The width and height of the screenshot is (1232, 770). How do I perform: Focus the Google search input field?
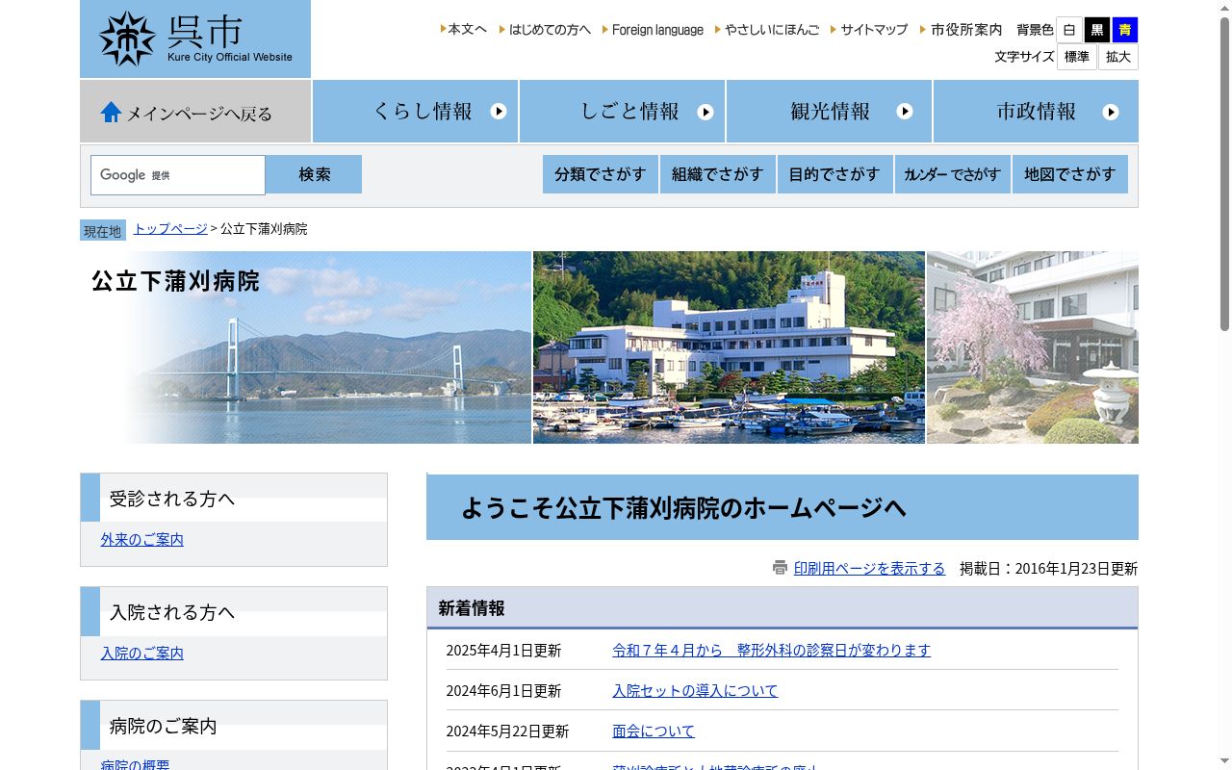coord(178,175)
